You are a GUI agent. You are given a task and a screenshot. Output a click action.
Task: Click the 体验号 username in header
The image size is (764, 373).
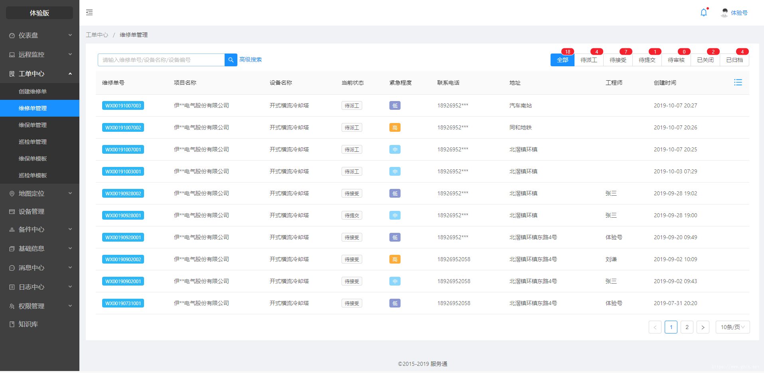point(739,13)
